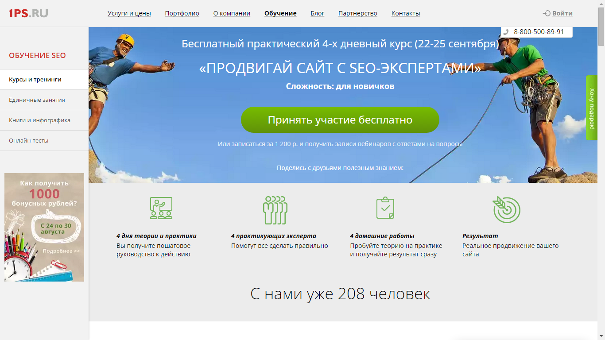This screenshot has width=605, height=340.
Task: Click the 1PS.RU logo
Action: 28,13
